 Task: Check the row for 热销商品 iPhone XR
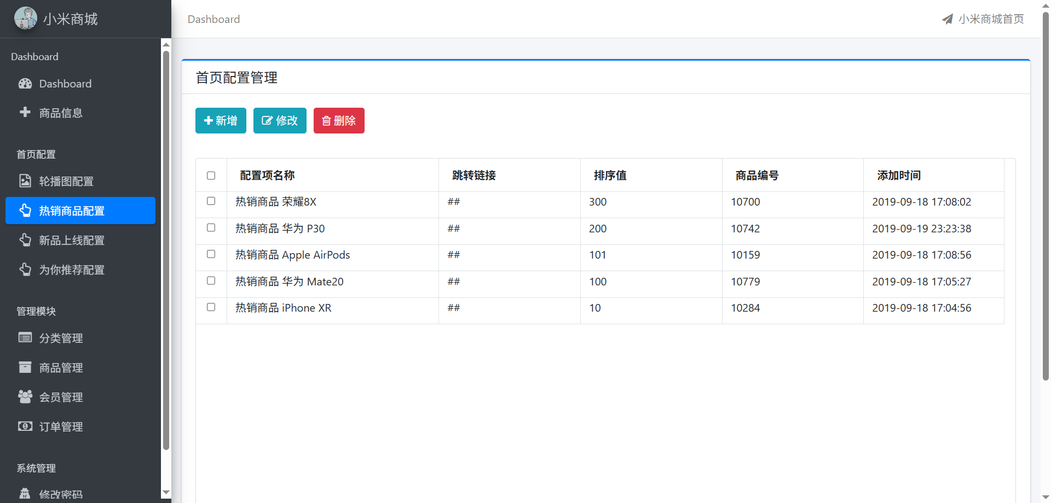pyautogui.click(x=211, y=307)
